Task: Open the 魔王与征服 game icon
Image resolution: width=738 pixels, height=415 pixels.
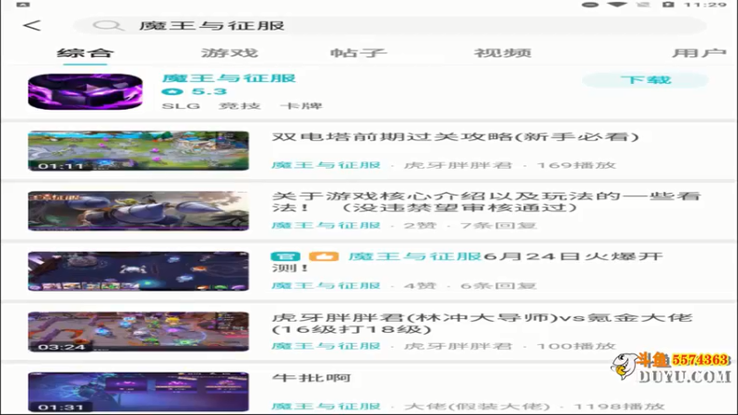Action: pyautogui.click(x=85, y=91)
